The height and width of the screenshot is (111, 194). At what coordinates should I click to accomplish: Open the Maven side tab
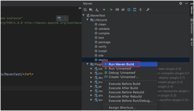point(192,8)
